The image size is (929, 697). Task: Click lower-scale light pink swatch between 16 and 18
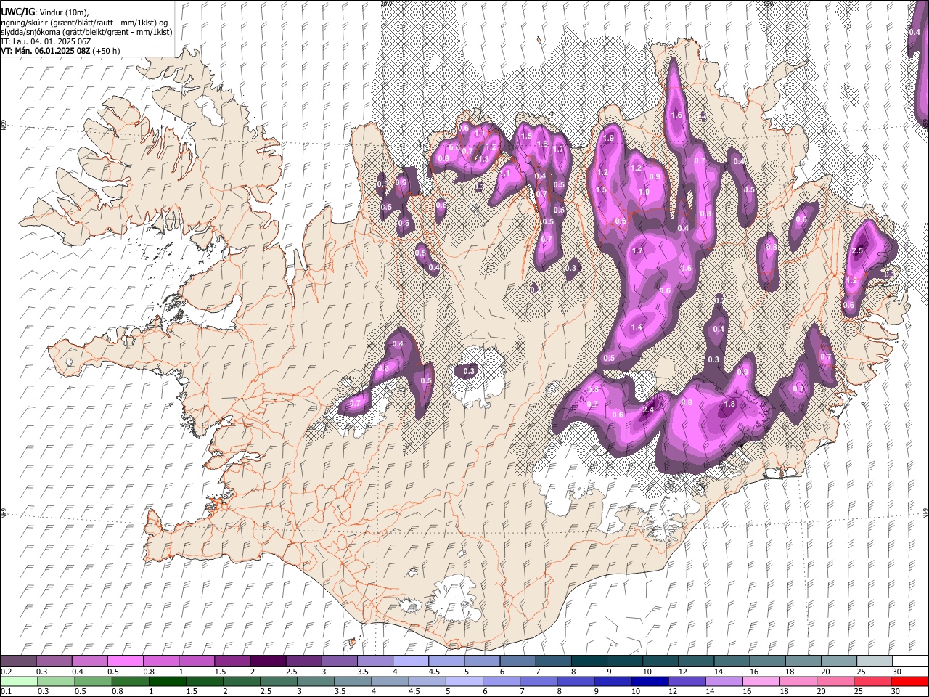tap(761, 681)
